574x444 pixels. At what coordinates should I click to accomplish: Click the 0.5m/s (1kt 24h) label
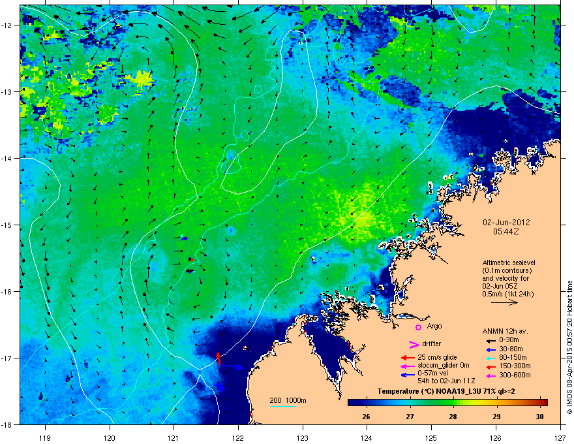coord(507,294)
